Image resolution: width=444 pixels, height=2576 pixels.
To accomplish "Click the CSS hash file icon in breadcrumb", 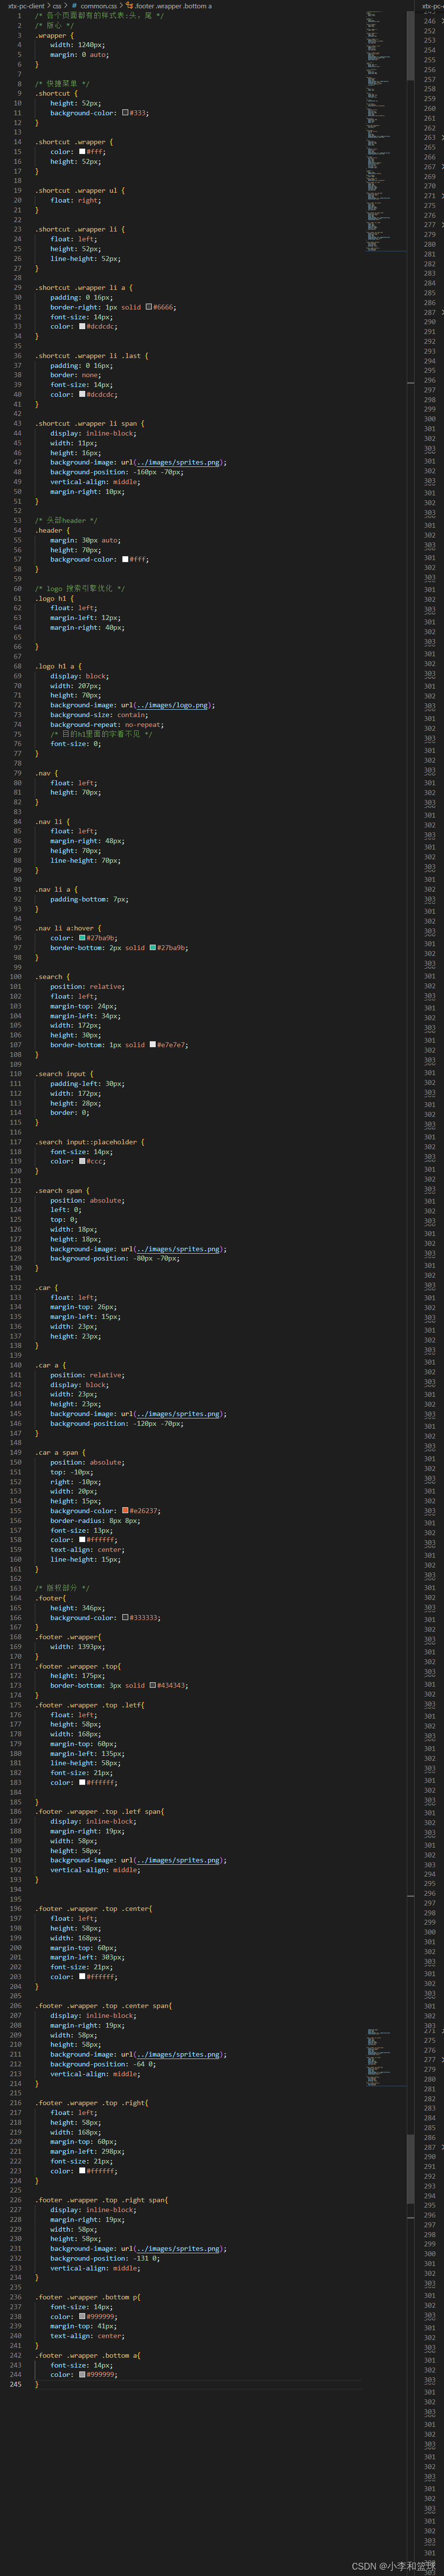I will [x=74, y=6].
